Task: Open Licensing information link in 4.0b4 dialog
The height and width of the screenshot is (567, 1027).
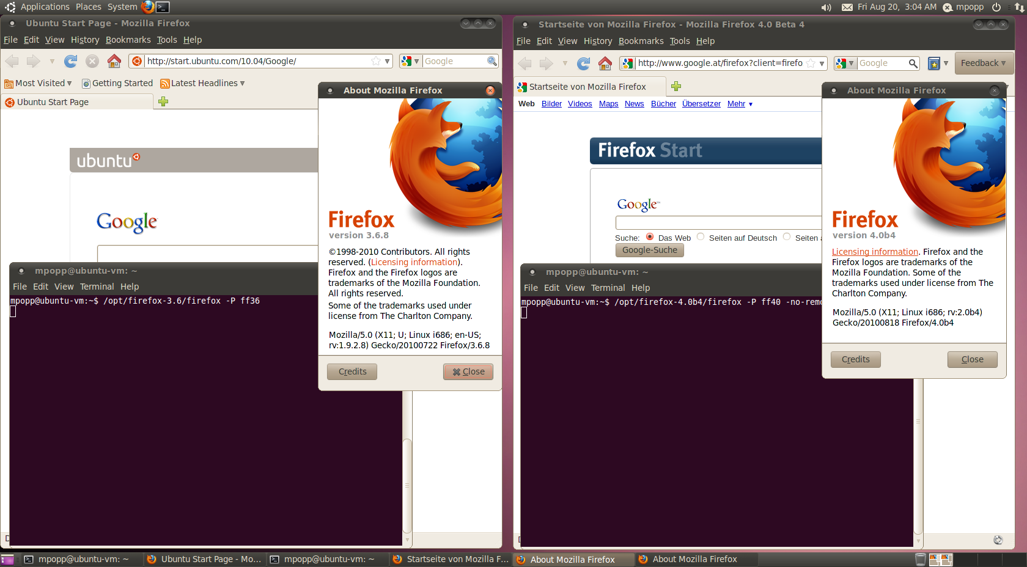Action: [x=875, y=252]
